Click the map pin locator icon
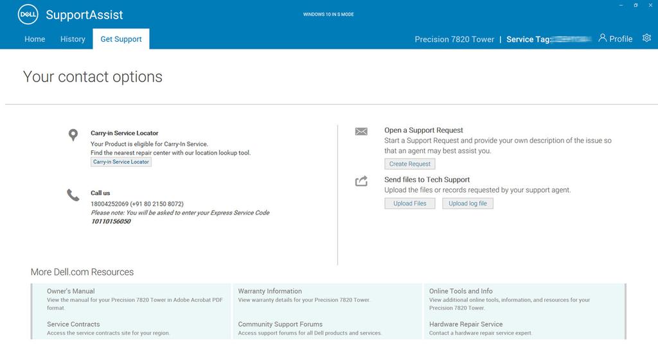This screenshot has height=357, width=658. click(73, 135)
